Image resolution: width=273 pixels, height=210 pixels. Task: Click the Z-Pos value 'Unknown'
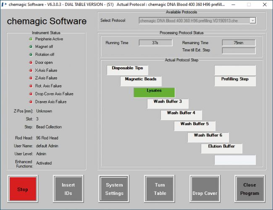(x=44, y=111)
